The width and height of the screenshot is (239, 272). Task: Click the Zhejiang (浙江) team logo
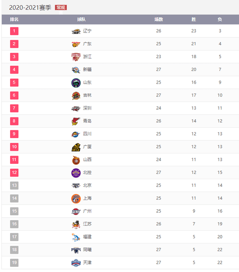76,57
